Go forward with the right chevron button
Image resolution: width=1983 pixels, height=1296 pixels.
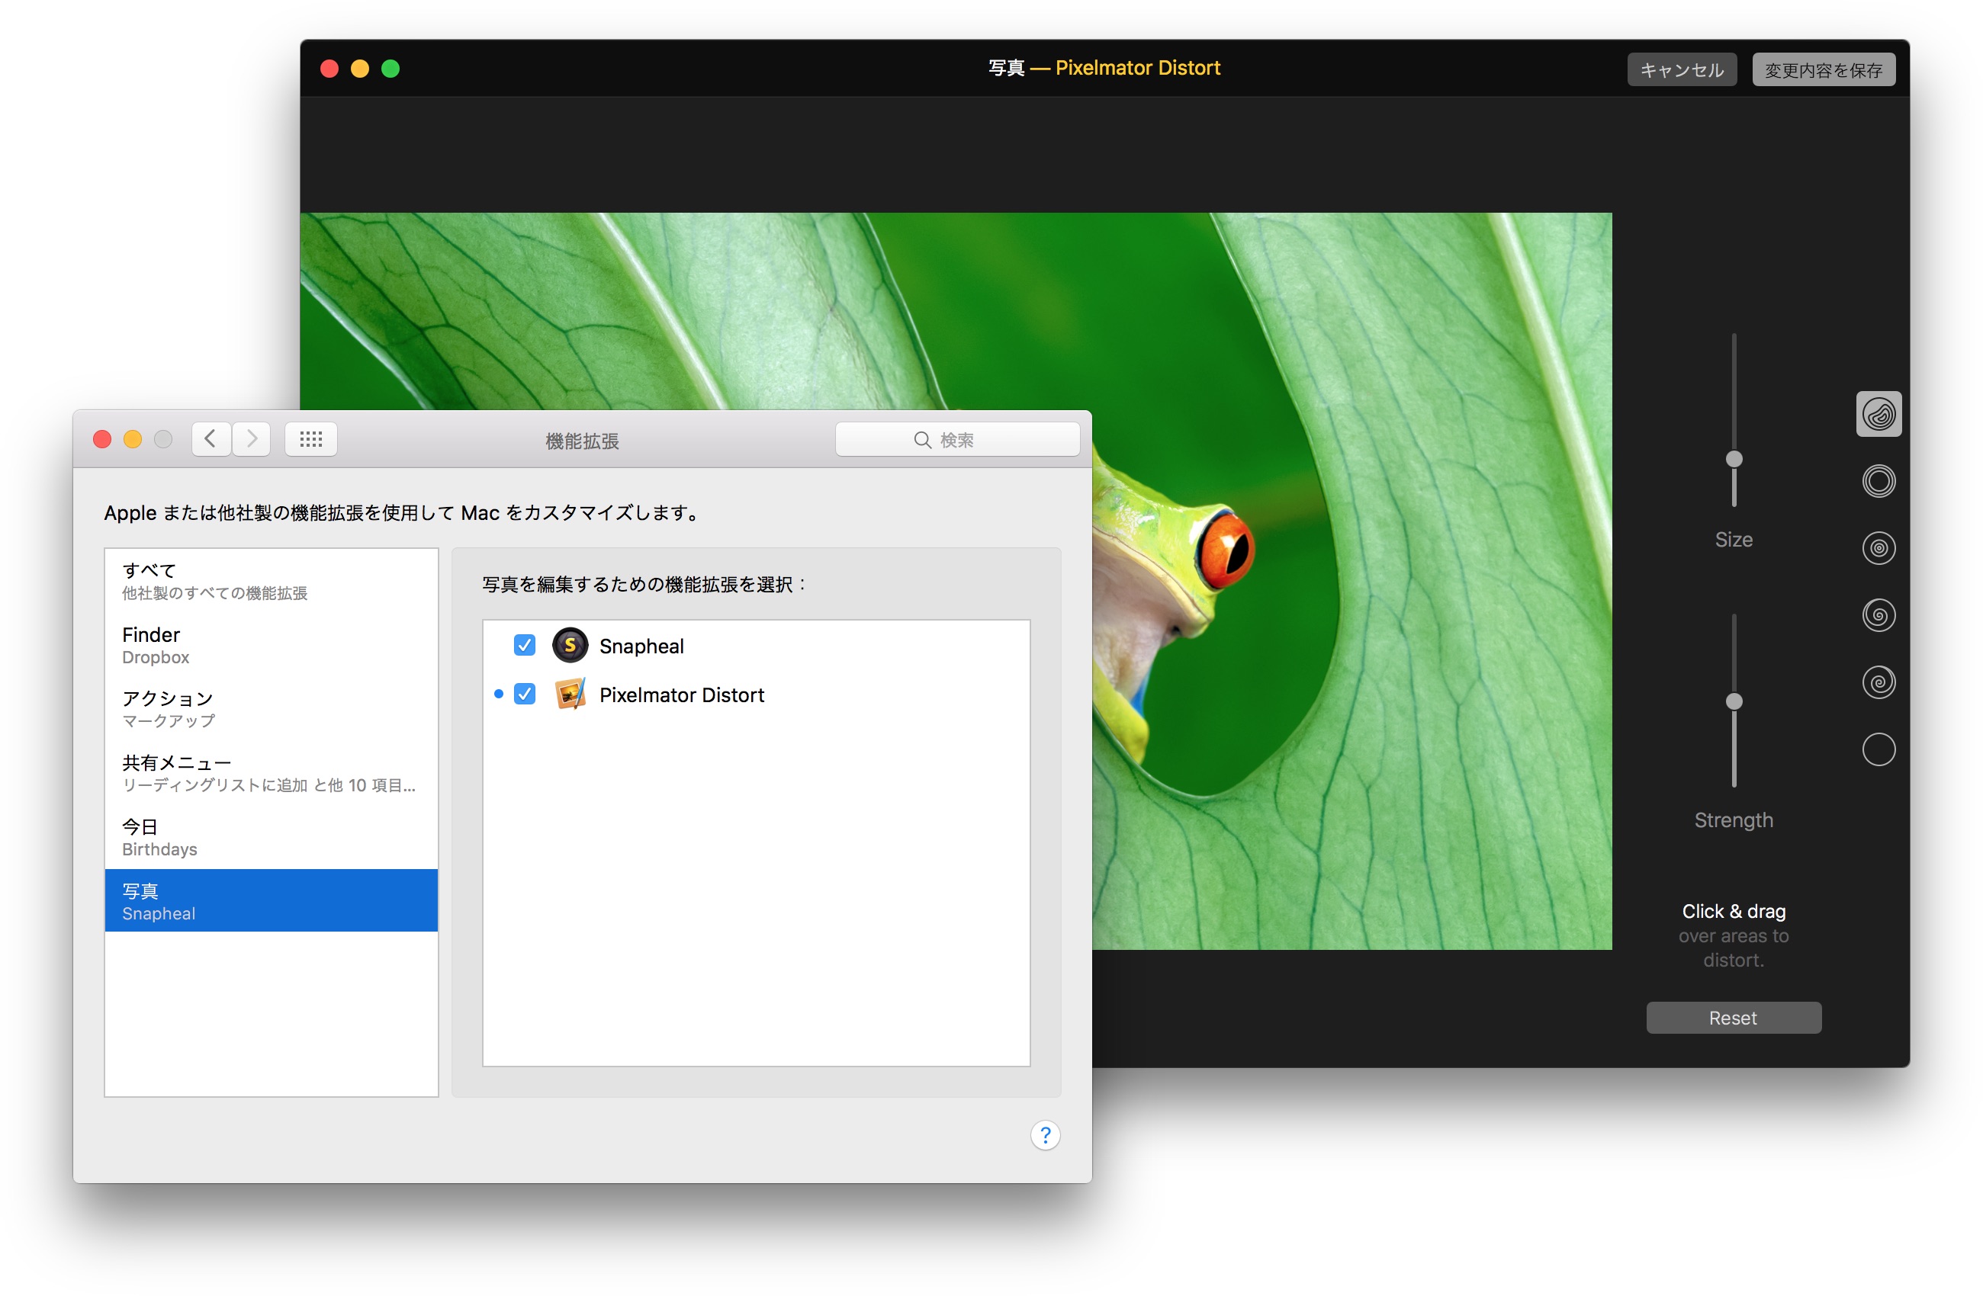pos(252,439)
